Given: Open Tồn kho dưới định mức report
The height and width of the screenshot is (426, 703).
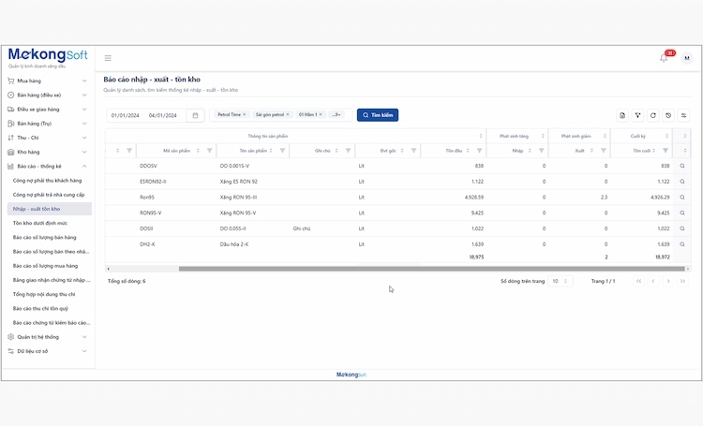Looking at the screenshot, I should pyautogui.click(x=42, y=223).
